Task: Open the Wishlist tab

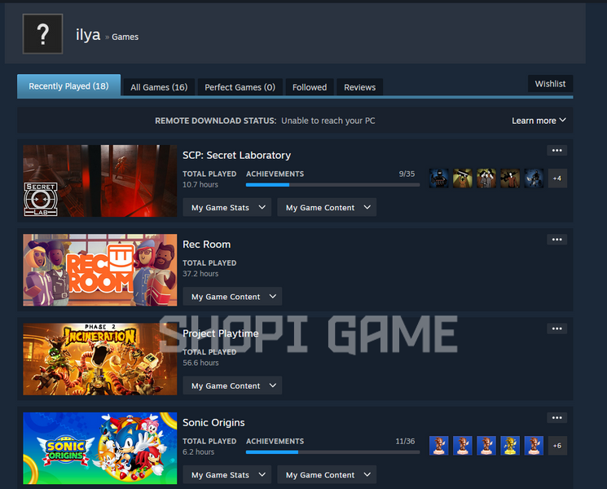Action: point(550,84)
